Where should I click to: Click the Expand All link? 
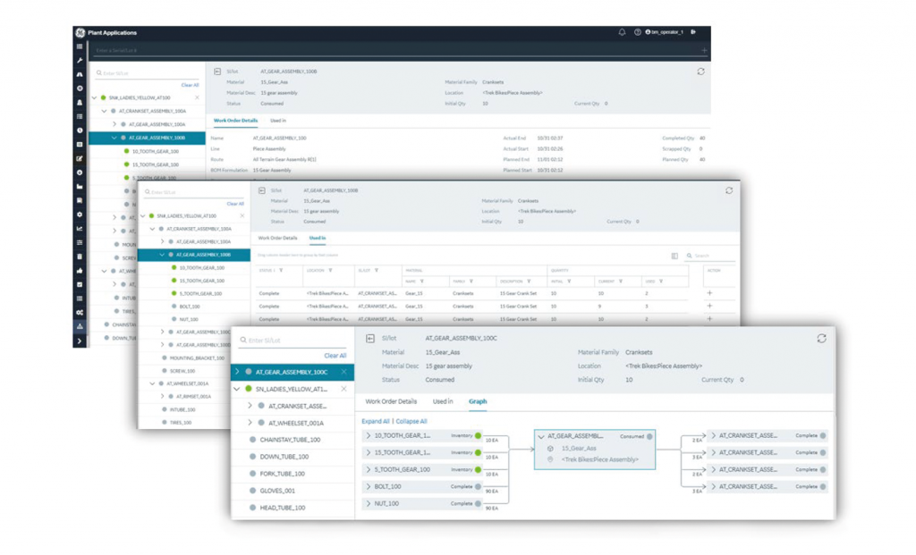click(x=375, y=421)
